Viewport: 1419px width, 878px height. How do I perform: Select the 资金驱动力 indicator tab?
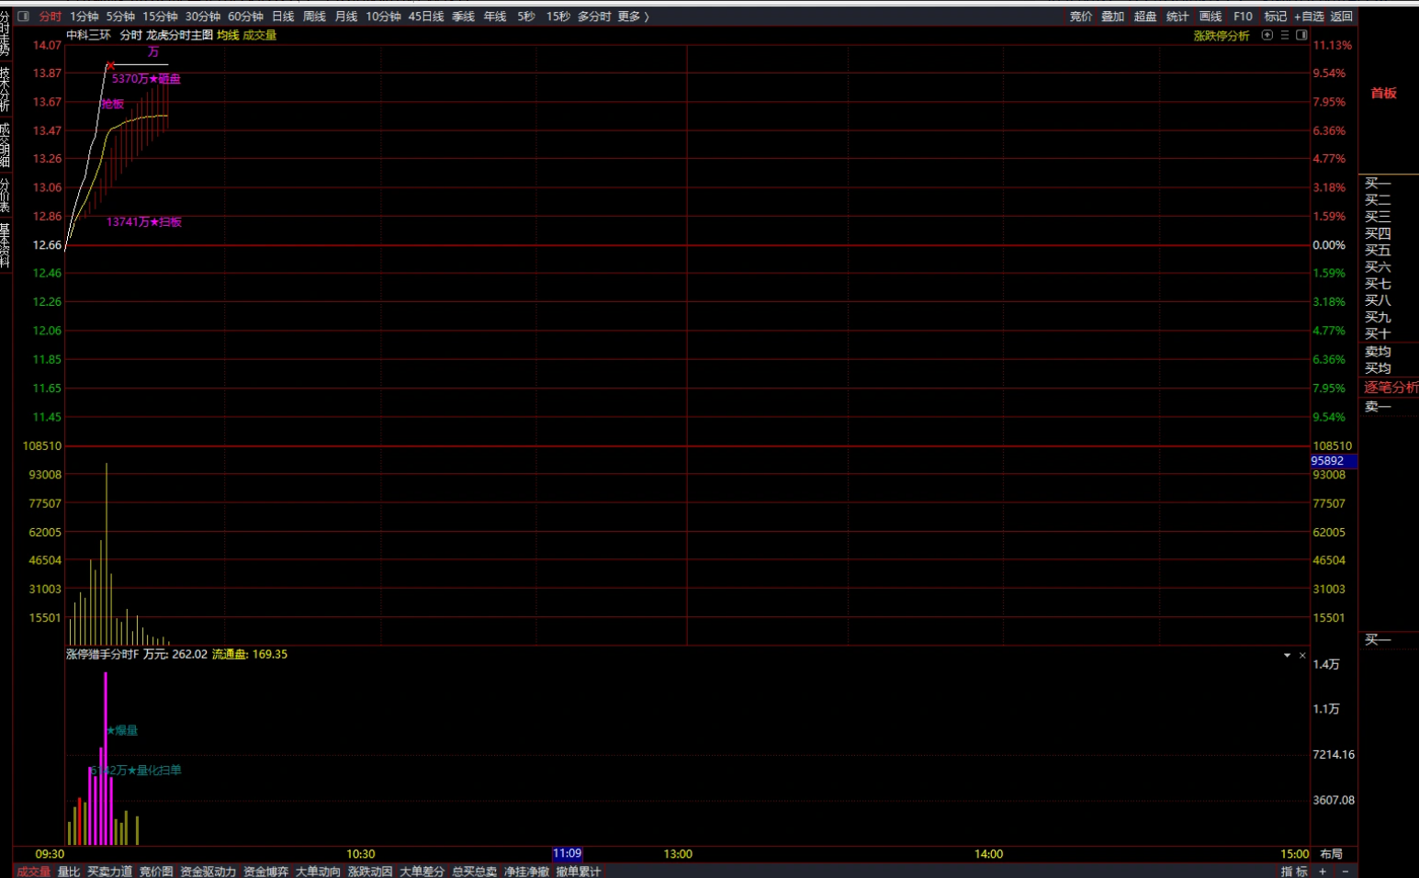click(x=208, y=872)
